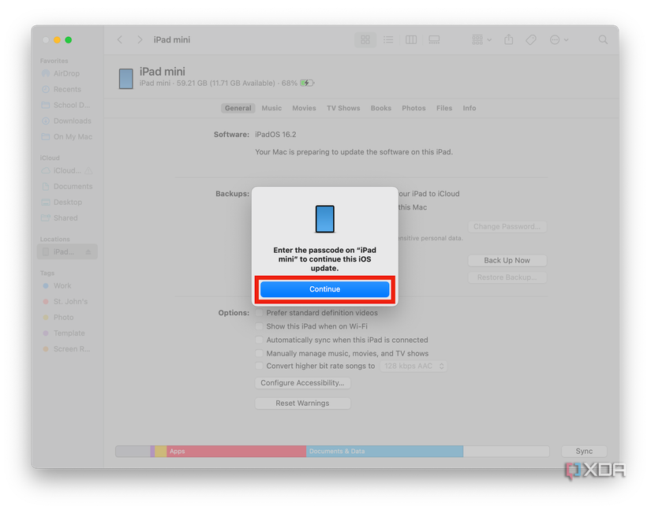Click the Change Password... button
Viewport: 651px width, 506px height.
(507, 226)
